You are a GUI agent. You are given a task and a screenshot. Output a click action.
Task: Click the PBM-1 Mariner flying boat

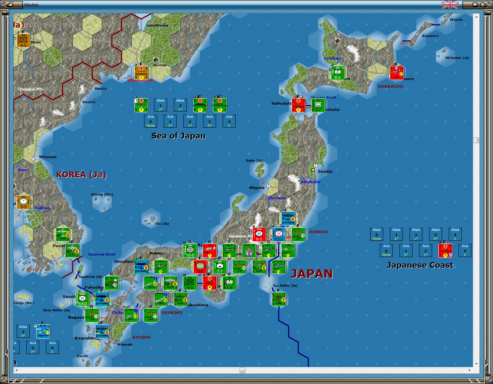click(161, 299)
